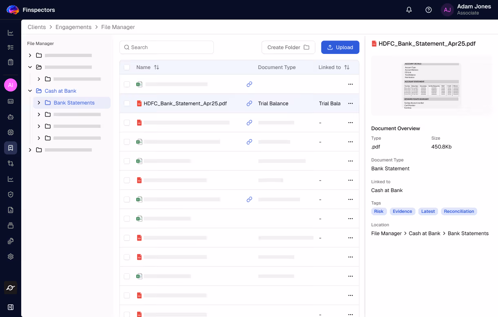Open the stacked layers sidebar icon
Screen dimensions: 498x317
(x=11, y=225)
